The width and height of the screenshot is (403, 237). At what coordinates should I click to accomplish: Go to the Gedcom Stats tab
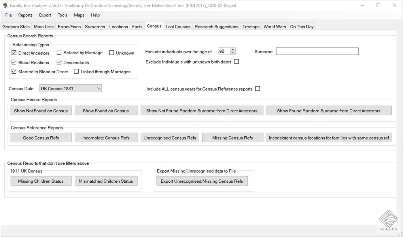[16, 26]
